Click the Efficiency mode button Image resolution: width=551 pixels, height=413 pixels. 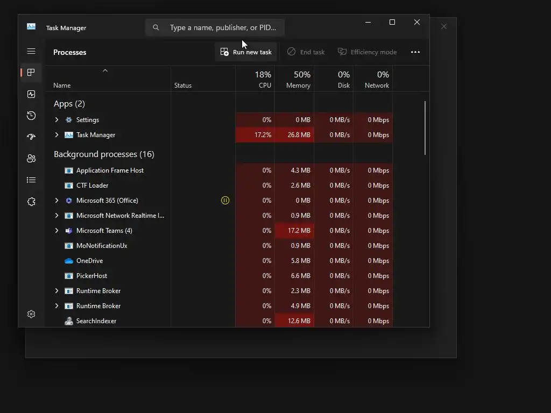coord(367,52)
